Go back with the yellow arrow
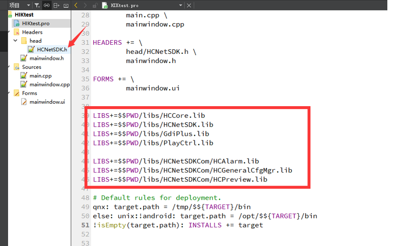 [76, 5]
